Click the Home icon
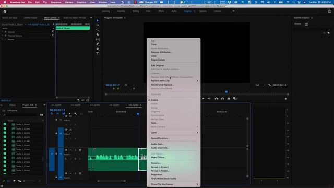The width and height of the screenshot is (334, 188). (5, 11)
